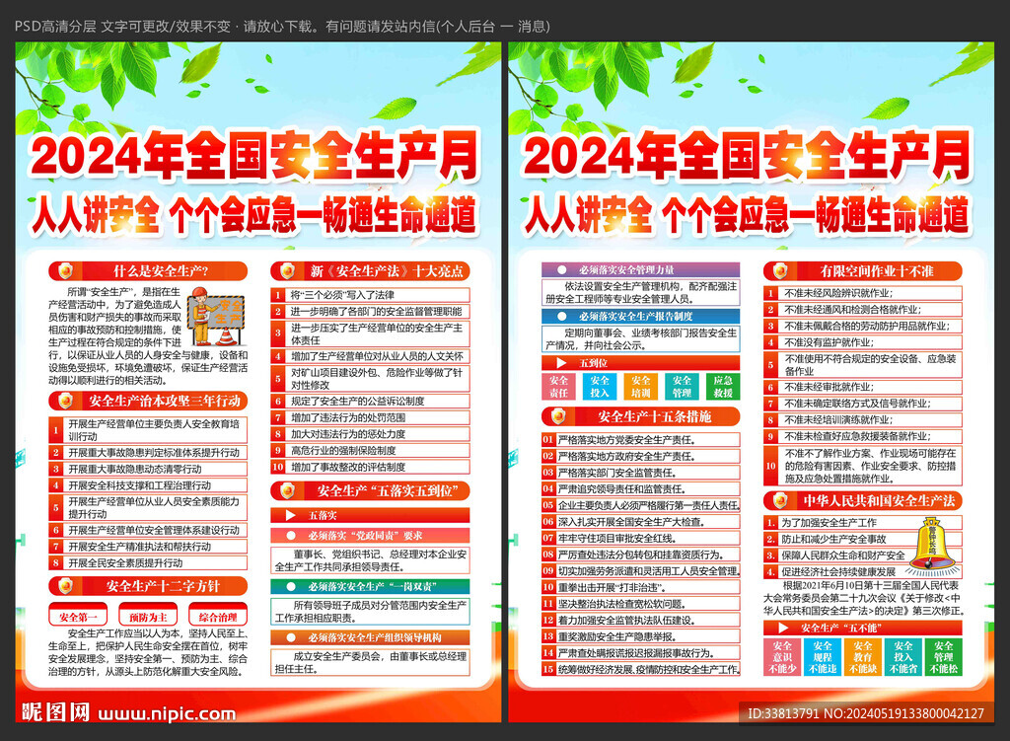Screen dimensions: 1010x741
Task: Click the row 不准没有监护就作业
Action: [863, 342]
